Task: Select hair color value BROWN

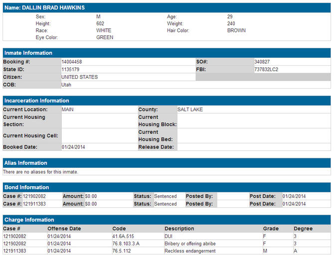Action: pos(236,30)
